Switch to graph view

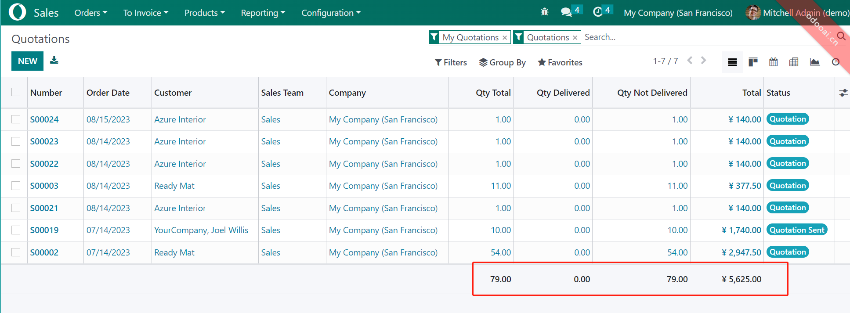point(815,62)
